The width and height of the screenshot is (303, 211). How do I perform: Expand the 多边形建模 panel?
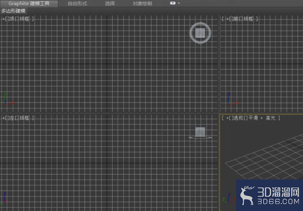point(13,11)
